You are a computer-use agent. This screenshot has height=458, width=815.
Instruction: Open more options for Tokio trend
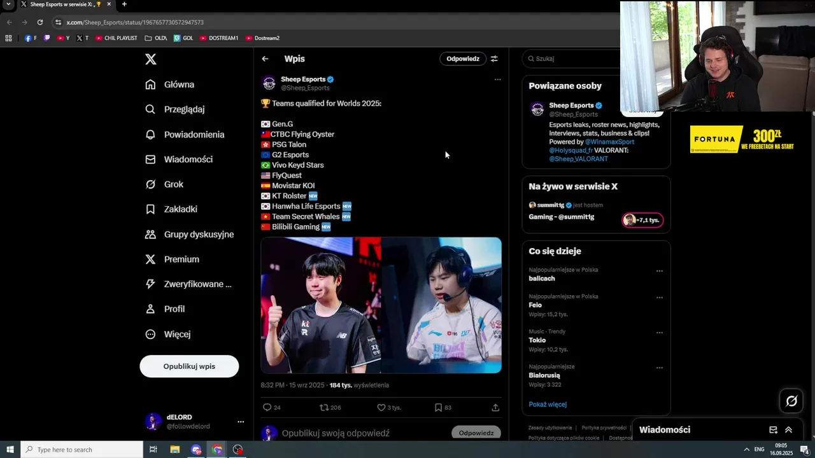pyautogui.click(x=660, y=333)
